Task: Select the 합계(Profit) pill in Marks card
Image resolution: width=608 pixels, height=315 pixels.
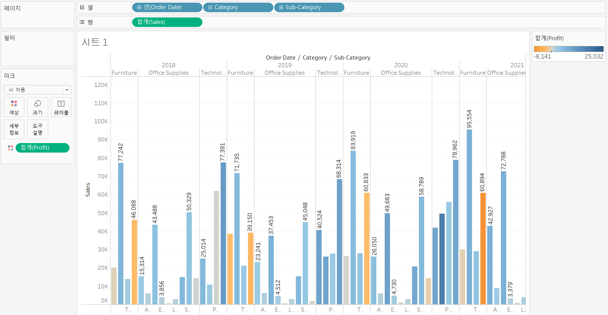Action: tap(43, 148)
